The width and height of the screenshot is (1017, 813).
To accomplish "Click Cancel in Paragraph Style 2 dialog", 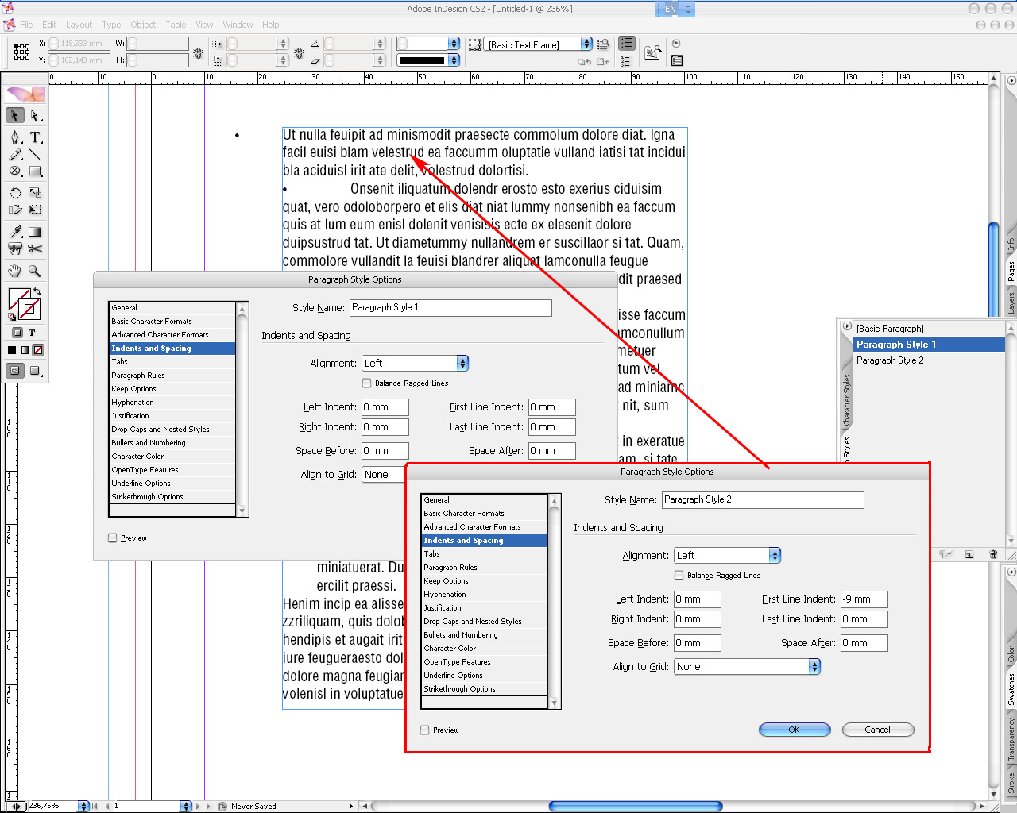I will (x=878, y=730).
